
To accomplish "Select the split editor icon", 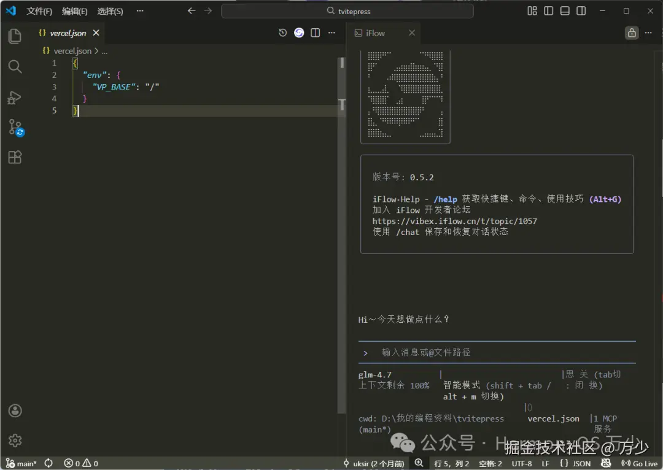I will coord(315,33).
